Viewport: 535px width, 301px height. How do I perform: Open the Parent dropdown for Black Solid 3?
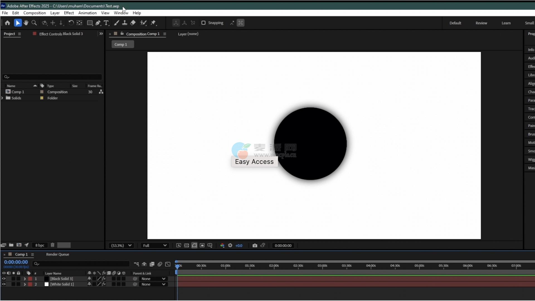[153, 279]
